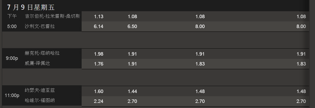This screenshot has width=315, height=108.
Task: Choose 1.83 odds in third column for 威廉·泽佩达
Action: [x=200, y=64]
